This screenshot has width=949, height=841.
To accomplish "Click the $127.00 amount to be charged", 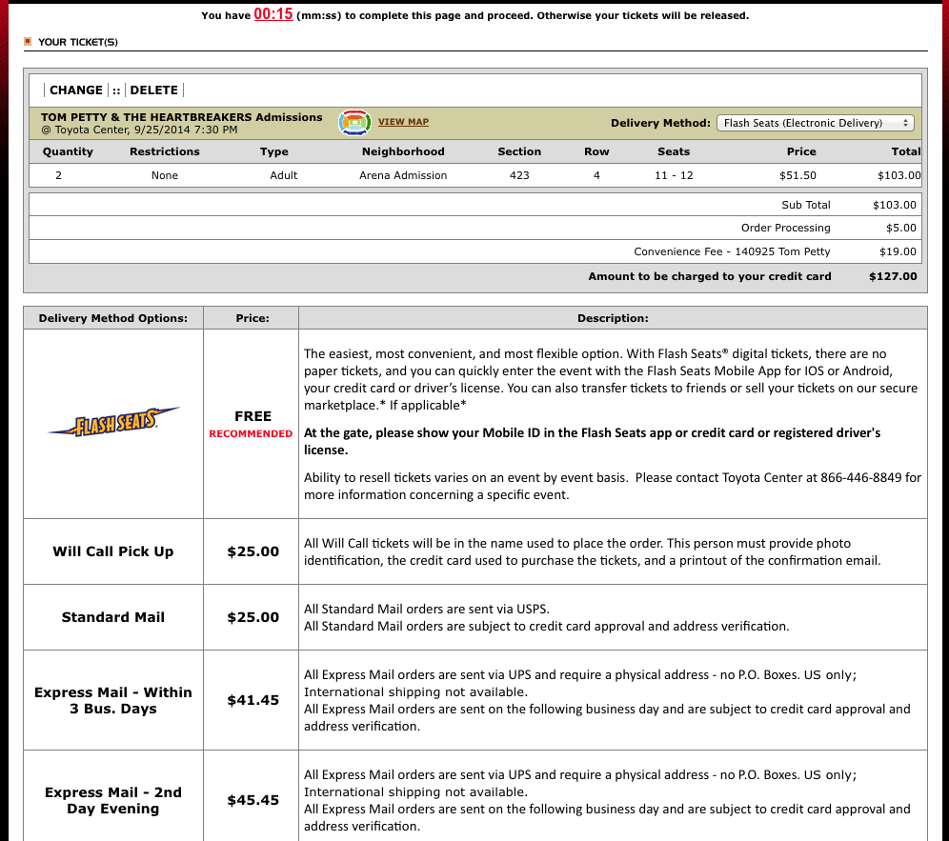I will point(893,276).
